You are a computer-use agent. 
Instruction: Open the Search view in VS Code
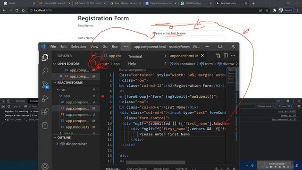pyautogui.click(x=45, y=71)
